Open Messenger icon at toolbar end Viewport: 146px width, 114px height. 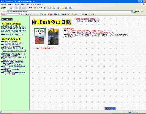70,8
